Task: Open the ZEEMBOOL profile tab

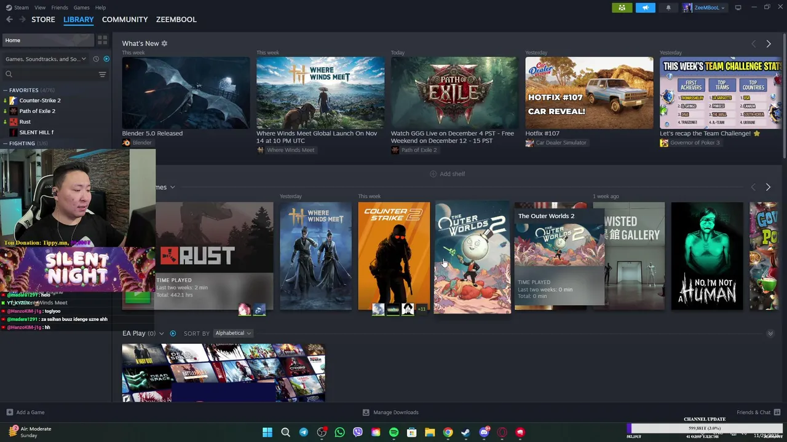Action: click(176, 20)
